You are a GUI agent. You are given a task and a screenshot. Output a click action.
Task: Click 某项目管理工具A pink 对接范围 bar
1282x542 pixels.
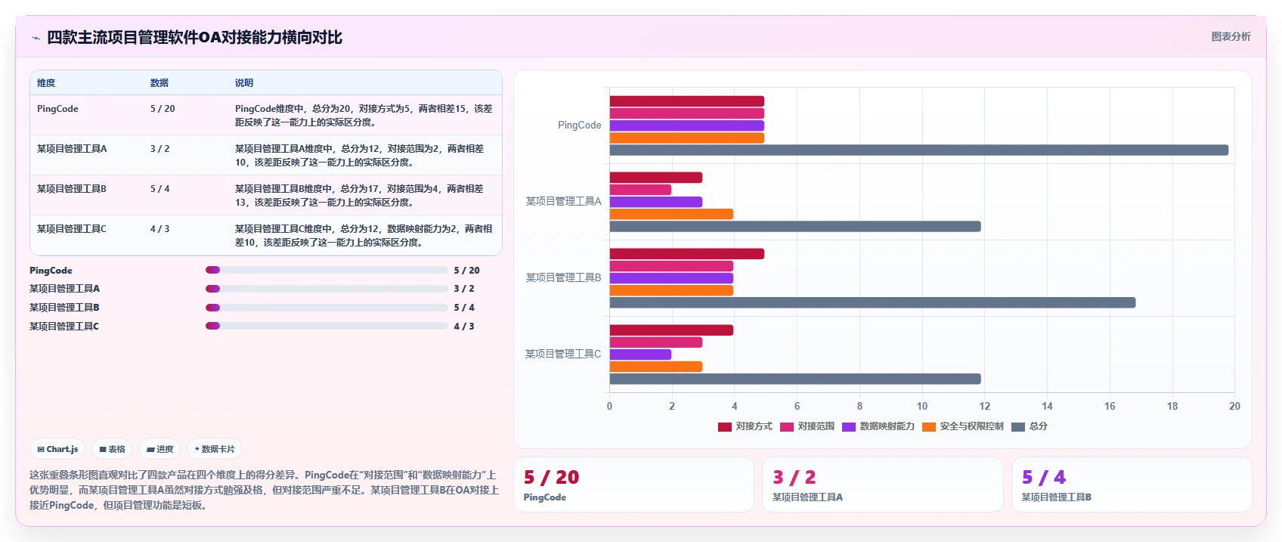click(x=640, y=190)
